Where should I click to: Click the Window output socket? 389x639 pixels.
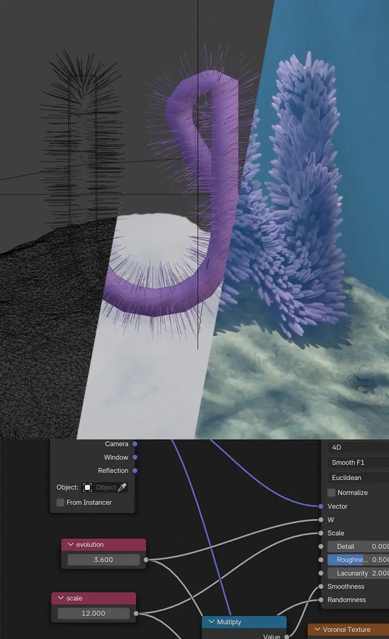(x=135, y=457)
